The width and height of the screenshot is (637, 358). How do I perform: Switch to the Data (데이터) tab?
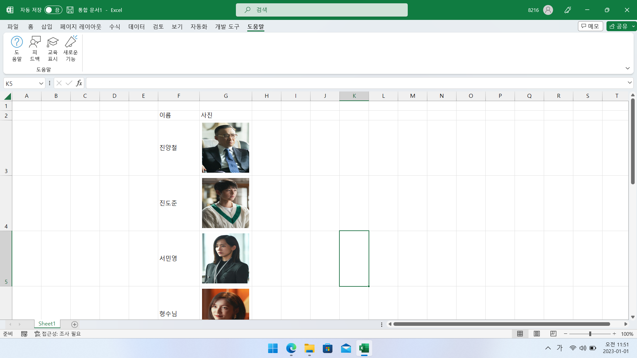coord(136,27)
